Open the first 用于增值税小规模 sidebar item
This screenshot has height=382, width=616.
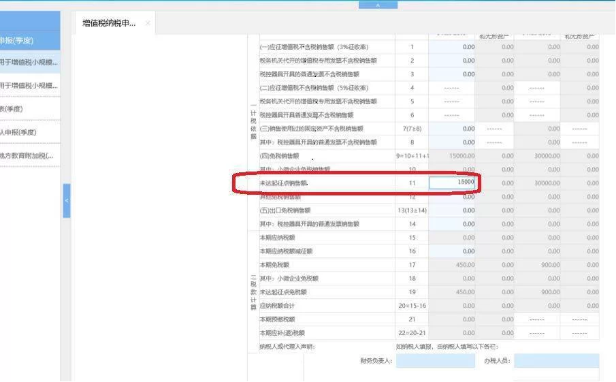pos(29,63)
